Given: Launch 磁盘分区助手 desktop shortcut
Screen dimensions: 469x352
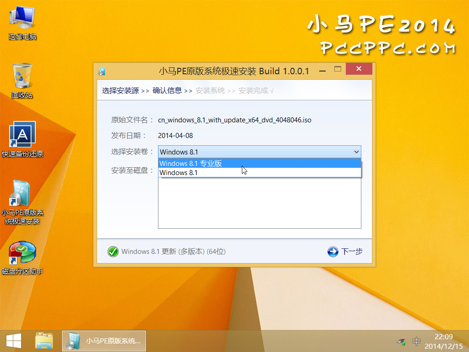Looking at the screenshot, I should coord(22,258).
